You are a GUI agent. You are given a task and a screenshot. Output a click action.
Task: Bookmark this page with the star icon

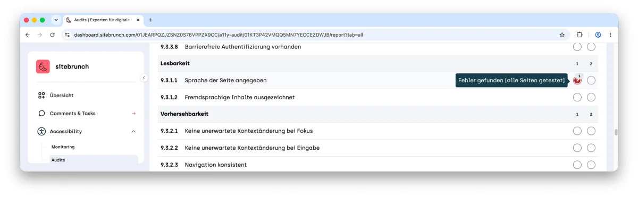562,35
